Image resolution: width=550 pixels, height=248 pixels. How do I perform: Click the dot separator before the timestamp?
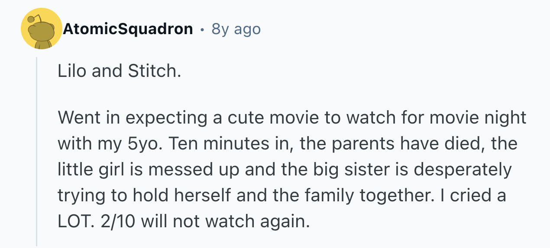pyautogui.click(x=202, y=29)
